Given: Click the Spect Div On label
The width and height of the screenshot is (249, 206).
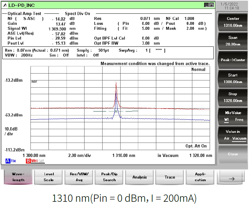Looking at the screenshot, I should tap(77, 14).
